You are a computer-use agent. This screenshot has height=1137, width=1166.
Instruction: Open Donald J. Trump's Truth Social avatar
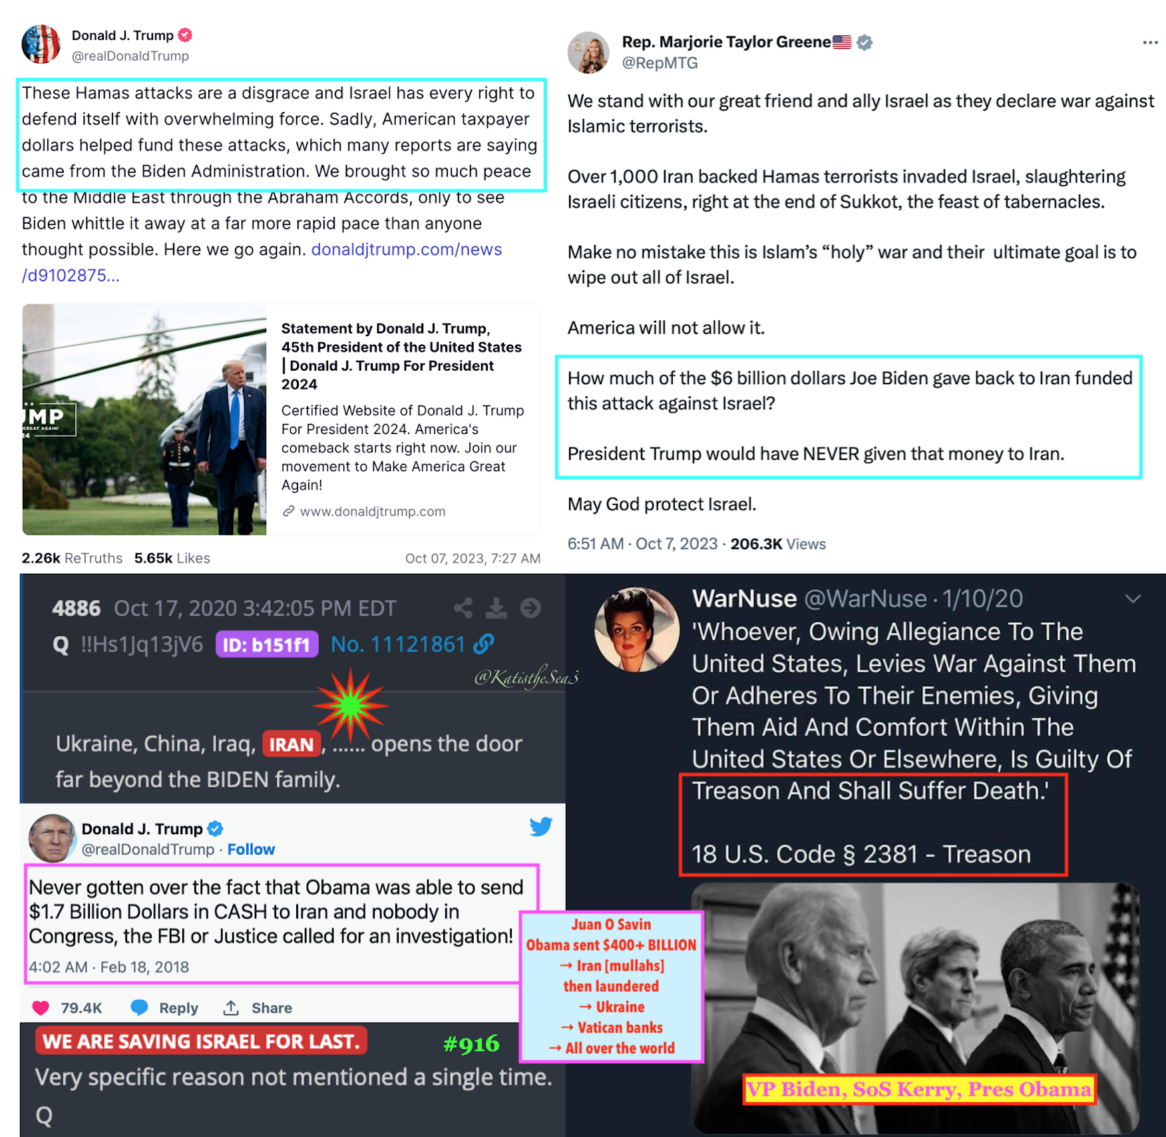click(41, 44)
